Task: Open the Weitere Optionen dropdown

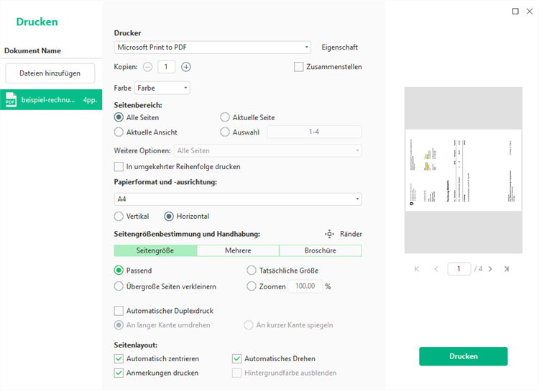Action: click(268, 151)
